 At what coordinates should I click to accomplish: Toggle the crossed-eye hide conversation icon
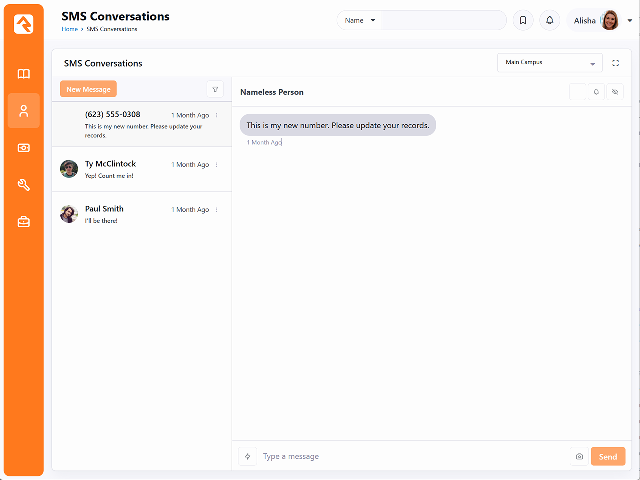pos(615,92)
